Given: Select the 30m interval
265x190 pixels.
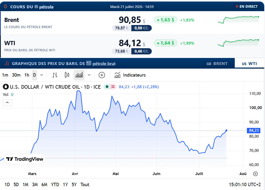Looking at the screenshot, I should click(x=16, y=75).
